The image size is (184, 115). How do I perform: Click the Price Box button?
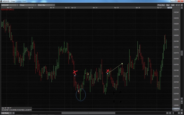tap(161, 5)
